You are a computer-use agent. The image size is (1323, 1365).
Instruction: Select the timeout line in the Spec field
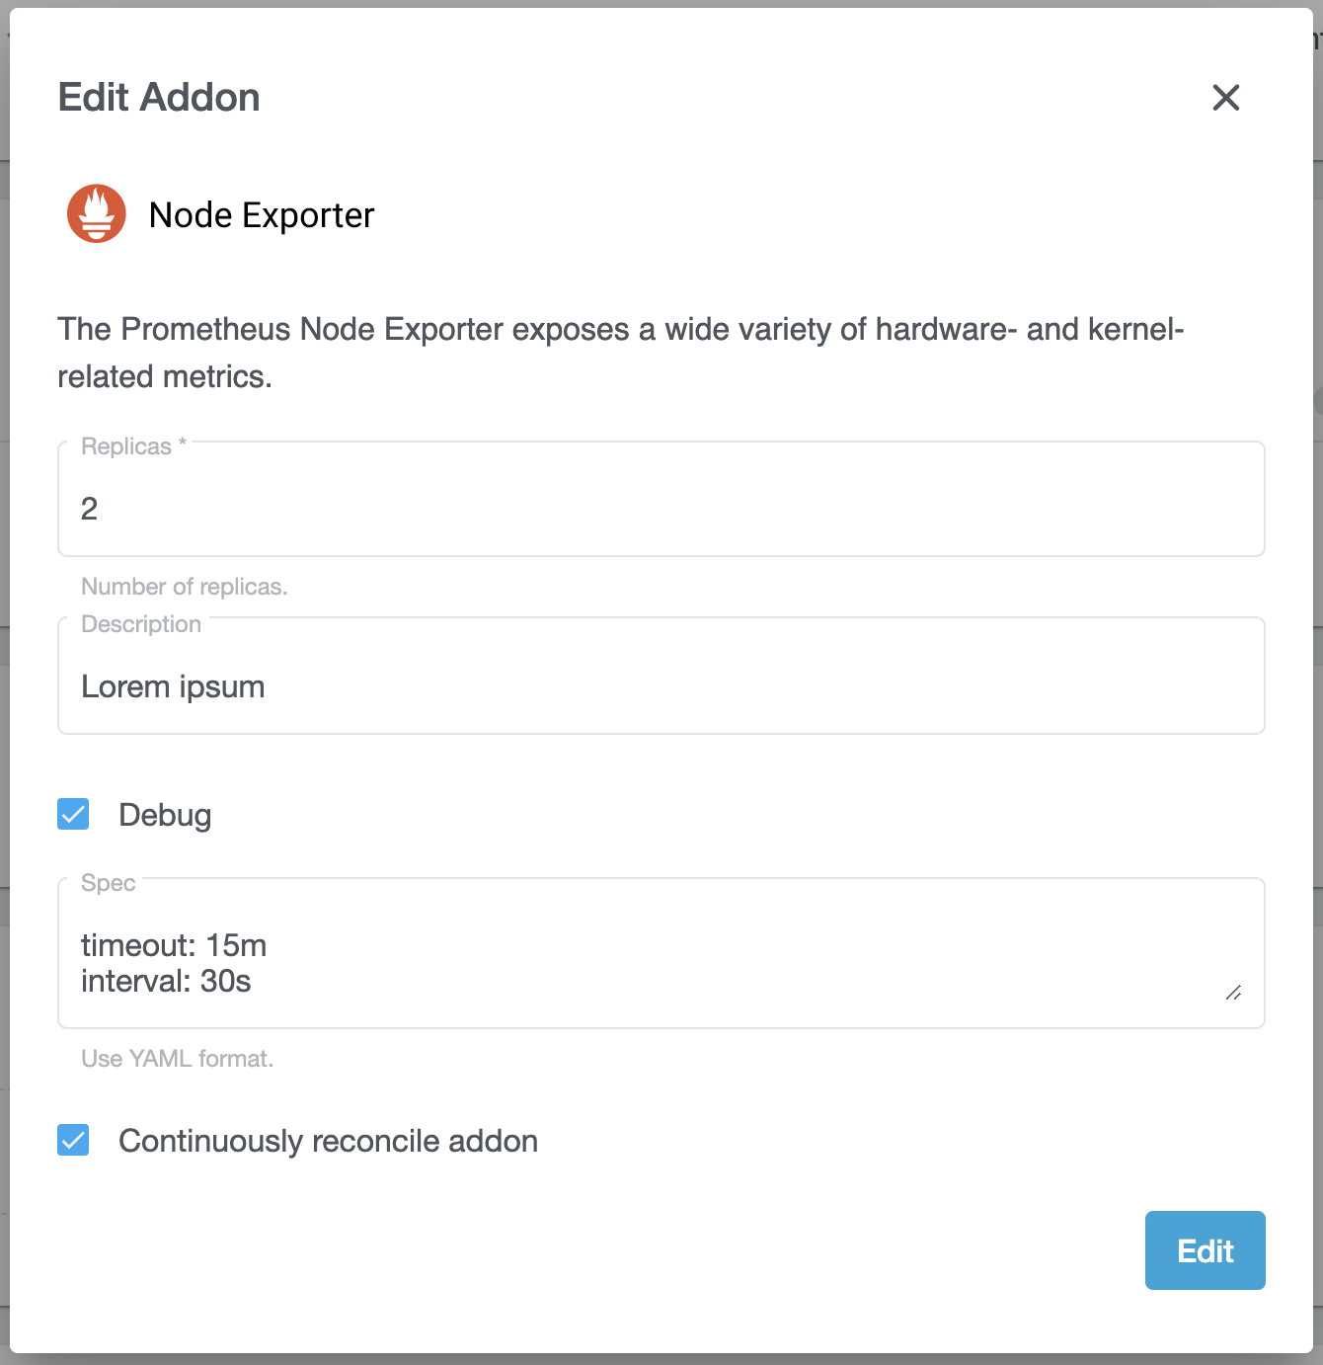pos(173,944)
